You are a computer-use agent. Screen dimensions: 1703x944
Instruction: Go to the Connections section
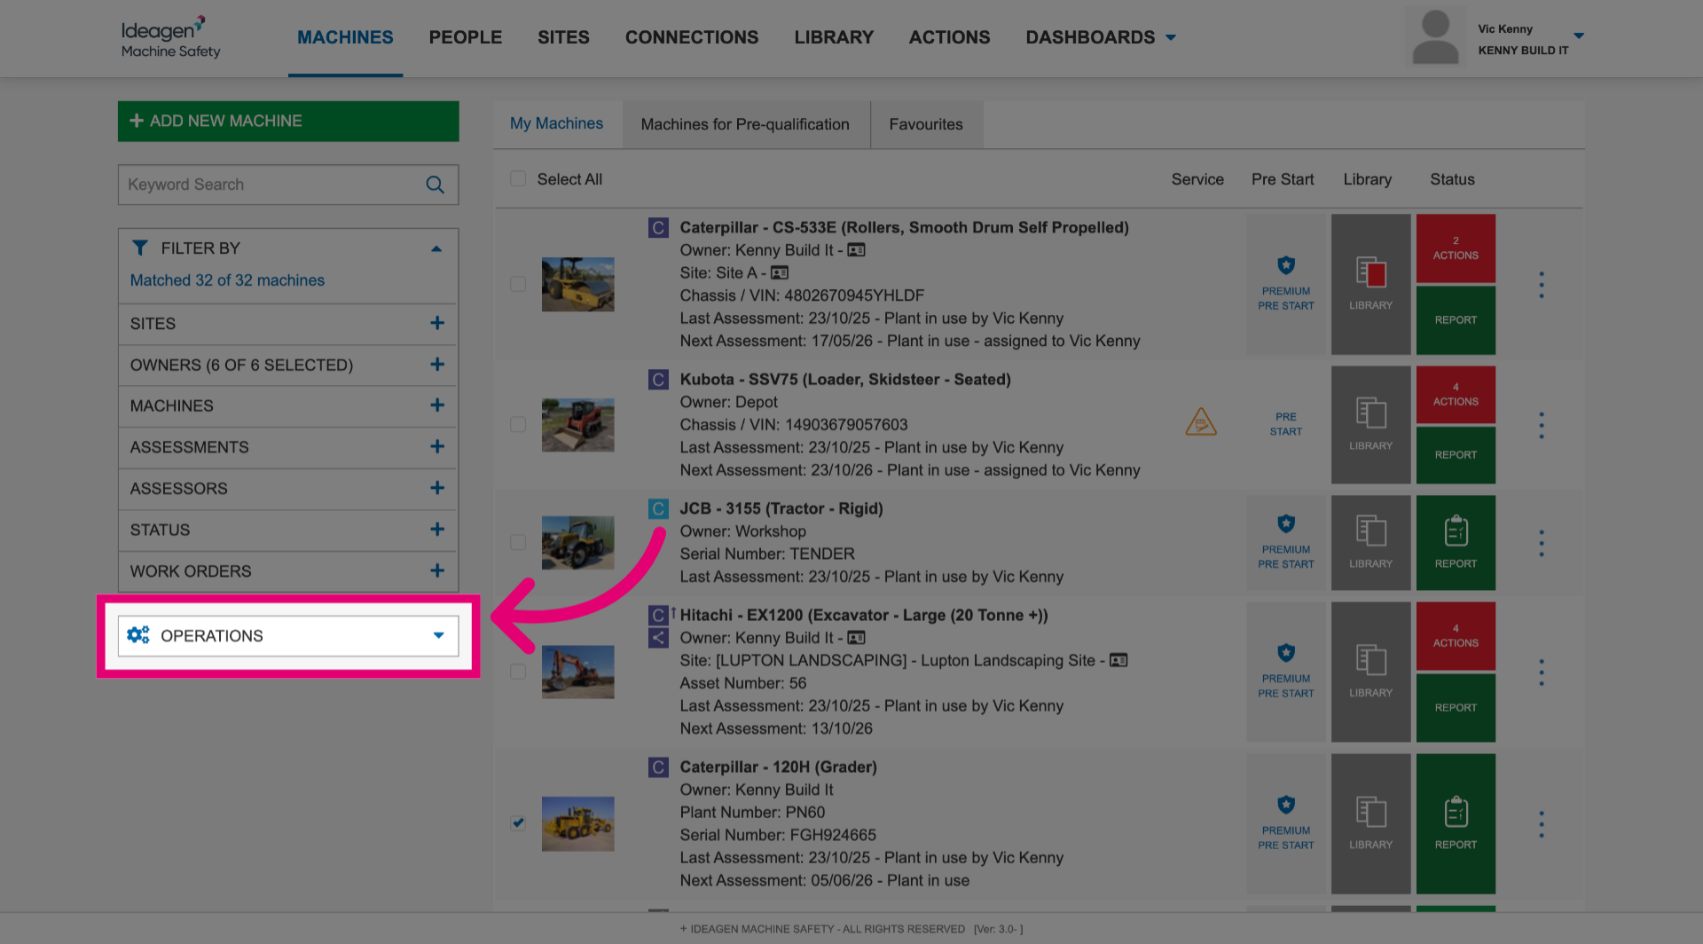(692, 37)
